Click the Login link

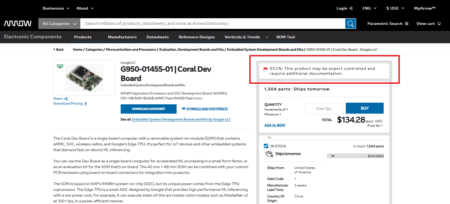tap(342, 8)
